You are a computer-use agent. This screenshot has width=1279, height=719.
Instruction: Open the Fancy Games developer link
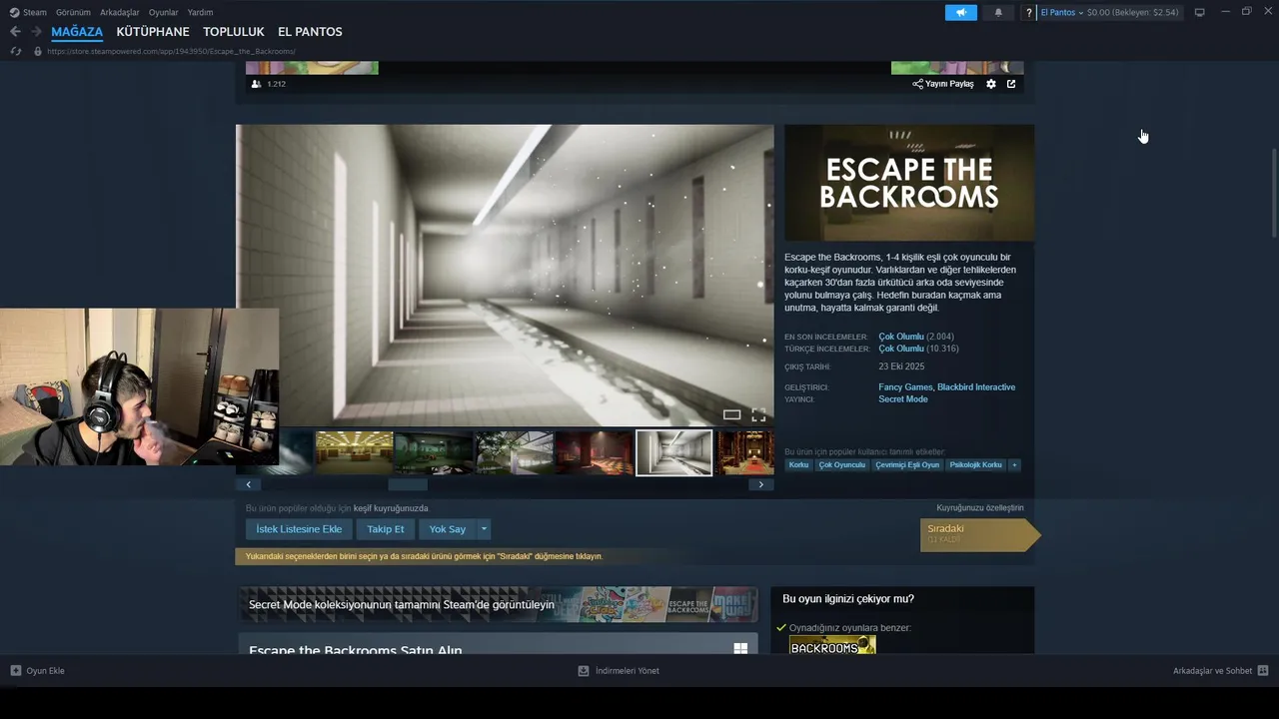(905, 387)
